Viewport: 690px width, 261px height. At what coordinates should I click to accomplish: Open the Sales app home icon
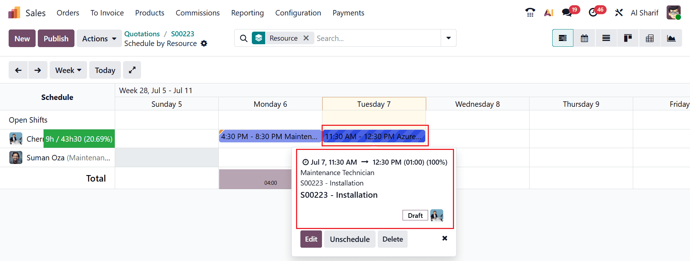(14, 13)
